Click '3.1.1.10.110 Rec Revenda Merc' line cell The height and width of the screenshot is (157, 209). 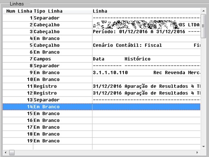146,73
